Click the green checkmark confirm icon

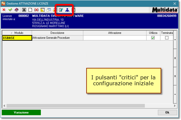coord(10,10)
